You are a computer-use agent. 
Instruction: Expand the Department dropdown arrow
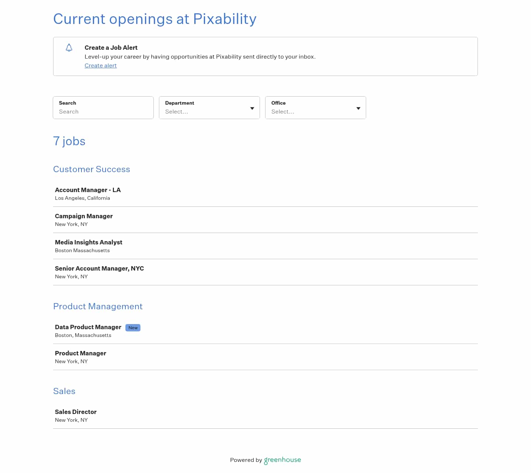[x=252, y=108]
